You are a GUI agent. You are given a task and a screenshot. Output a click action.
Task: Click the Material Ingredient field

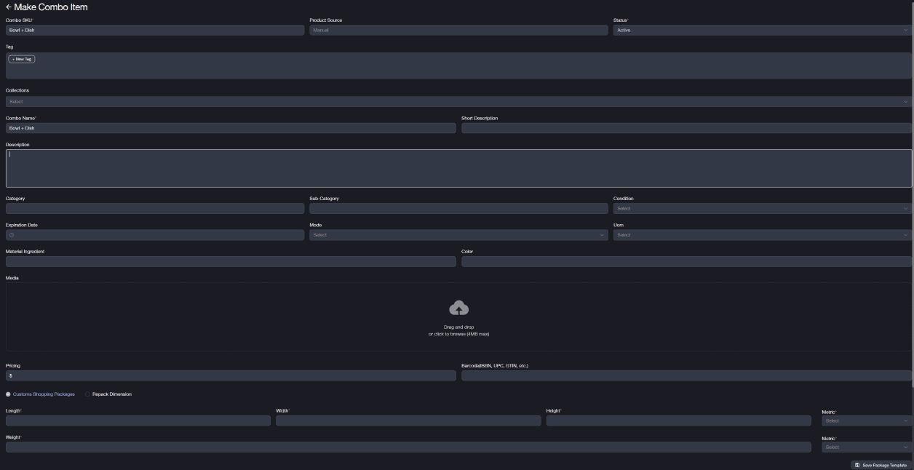(231, 261)
